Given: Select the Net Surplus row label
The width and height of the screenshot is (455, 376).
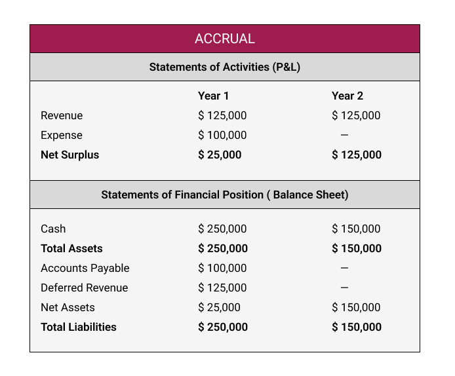Looking at the screenshot, I should (x=69, y=155).
